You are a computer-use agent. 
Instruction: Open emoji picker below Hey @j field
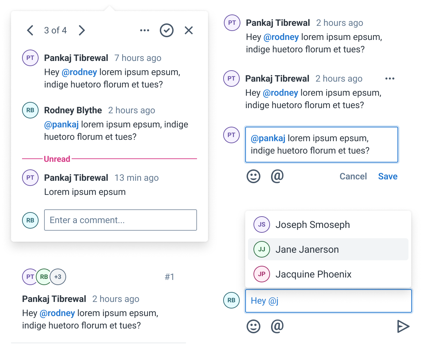[253, 326]
